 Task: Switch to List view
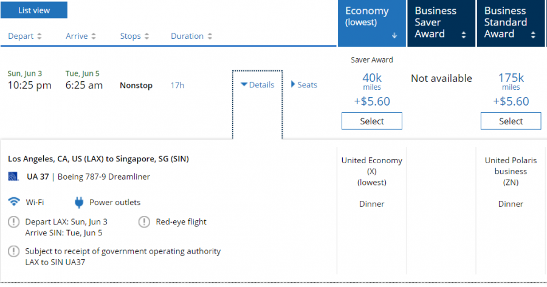tap(34, 10)
